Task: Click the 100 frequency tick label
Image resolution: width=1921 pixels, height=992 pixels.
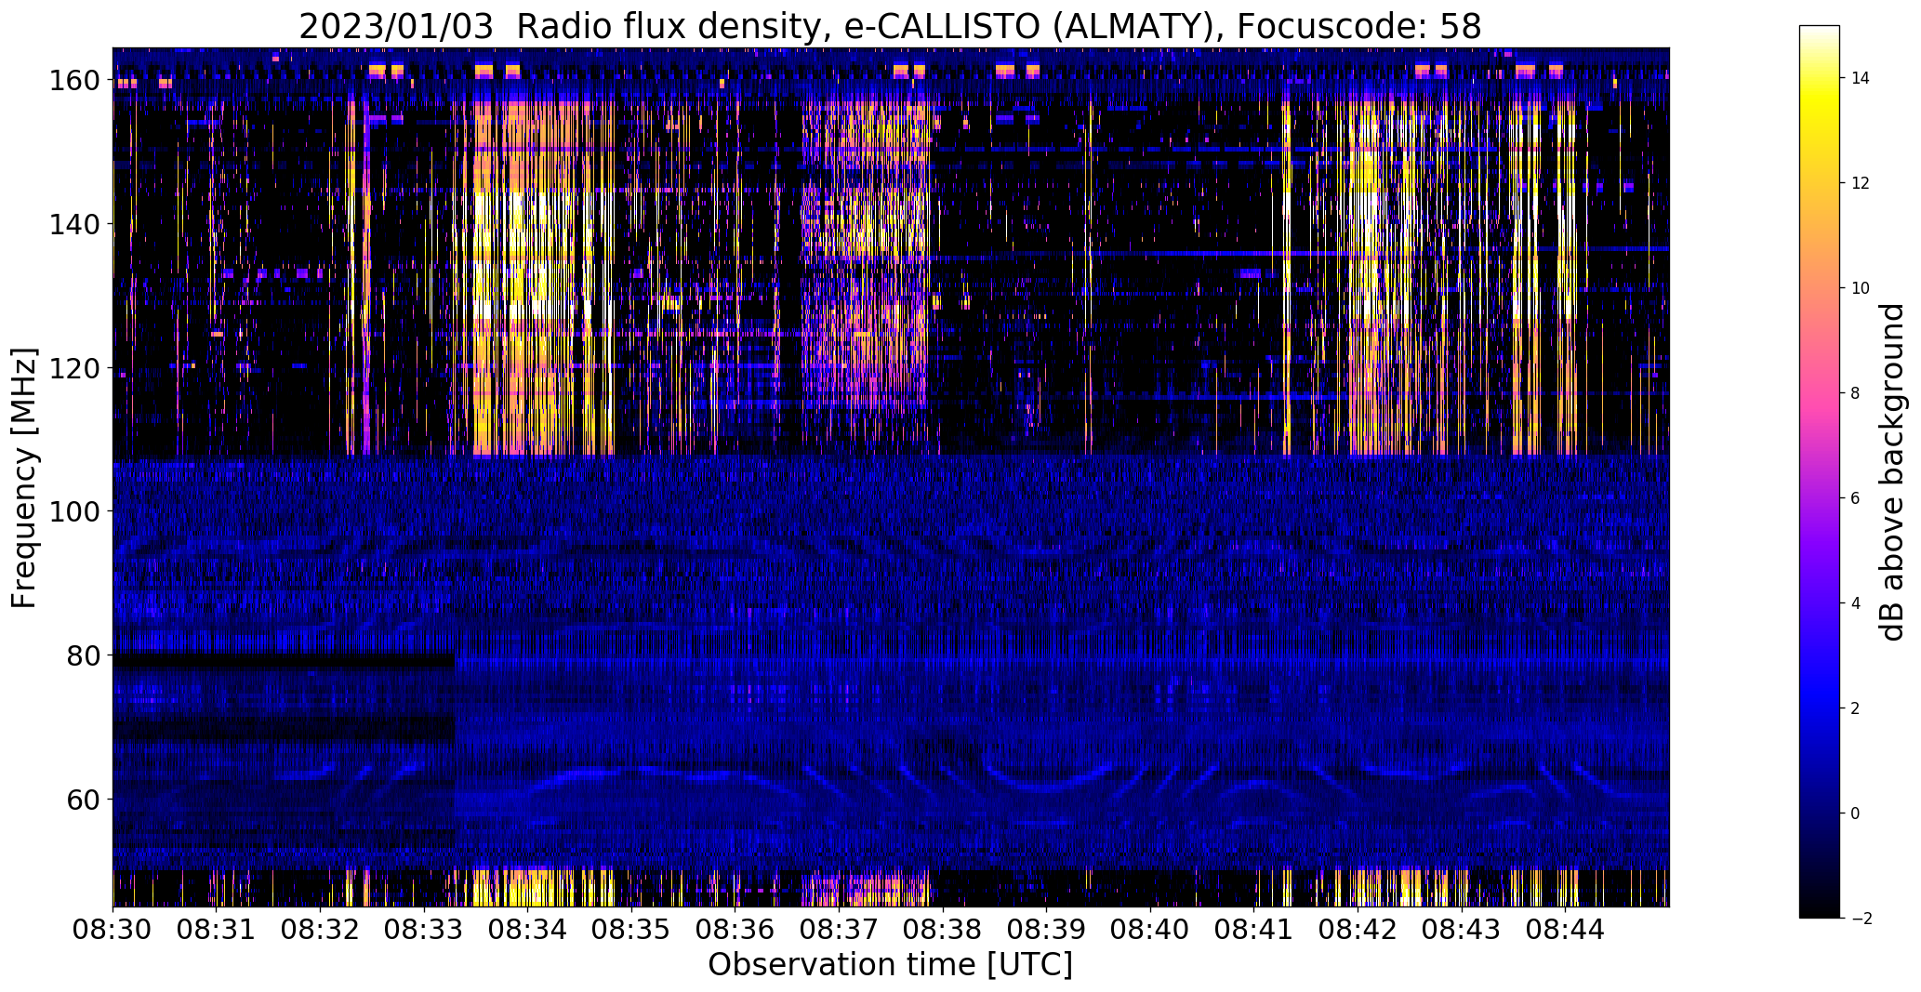Action: (x=73, y=511)
